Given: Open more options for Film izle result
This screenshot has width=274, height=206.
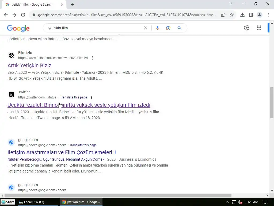Looking at the screenshot, I should pyautogui.click(x=92, y=58).
